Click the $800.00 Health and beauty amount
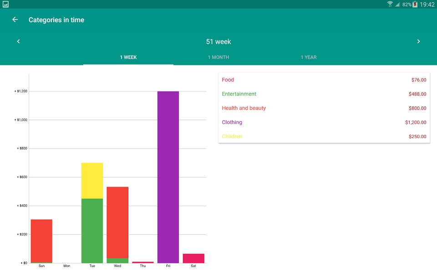 pos(417,108)
